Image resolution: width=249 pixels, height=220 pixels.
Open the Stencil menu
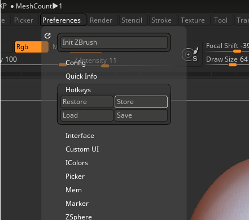133,20
